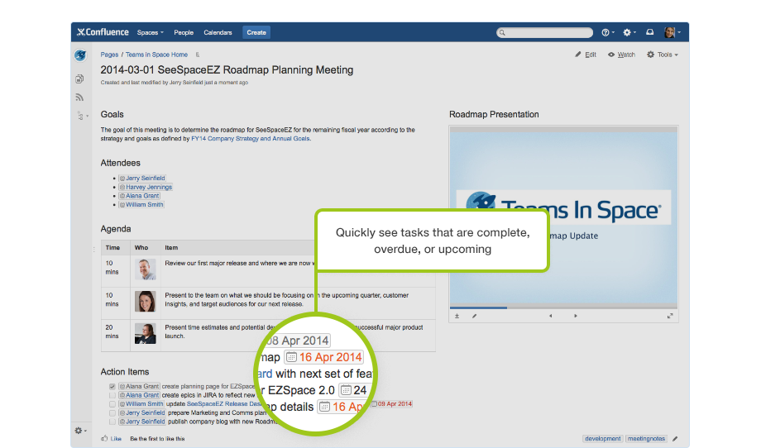Open the Spaces dropdown menu
This screenshot has width=761, height=448.
[150, 32]
